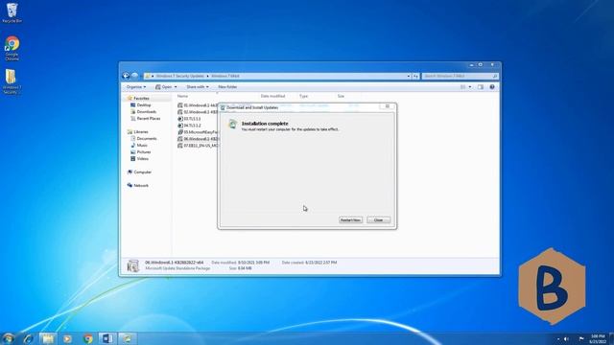Switch to Explorer window in taskbar
The height and width of the screenshot is (345, 614).
(48, 338)
